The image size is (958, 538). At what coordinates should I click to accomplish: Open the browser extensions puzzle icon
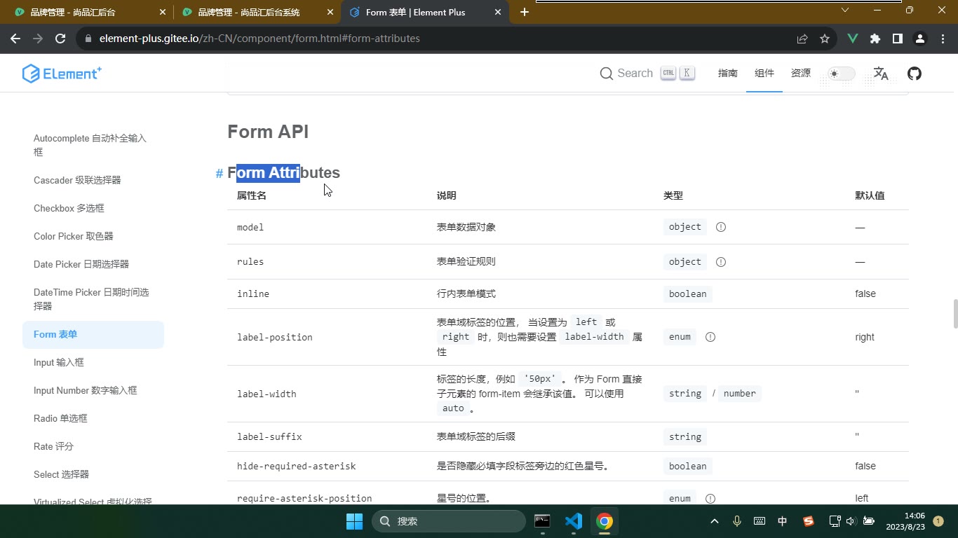coord(875,39)
